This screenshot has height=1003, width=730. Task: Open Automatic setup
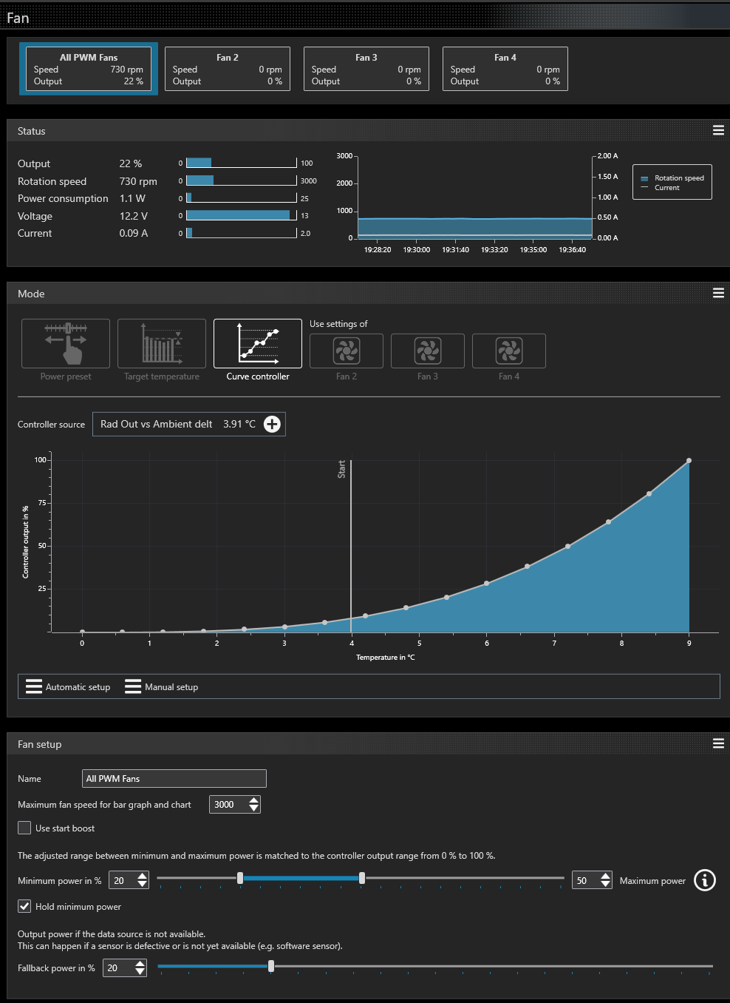[x=68, y=686]
